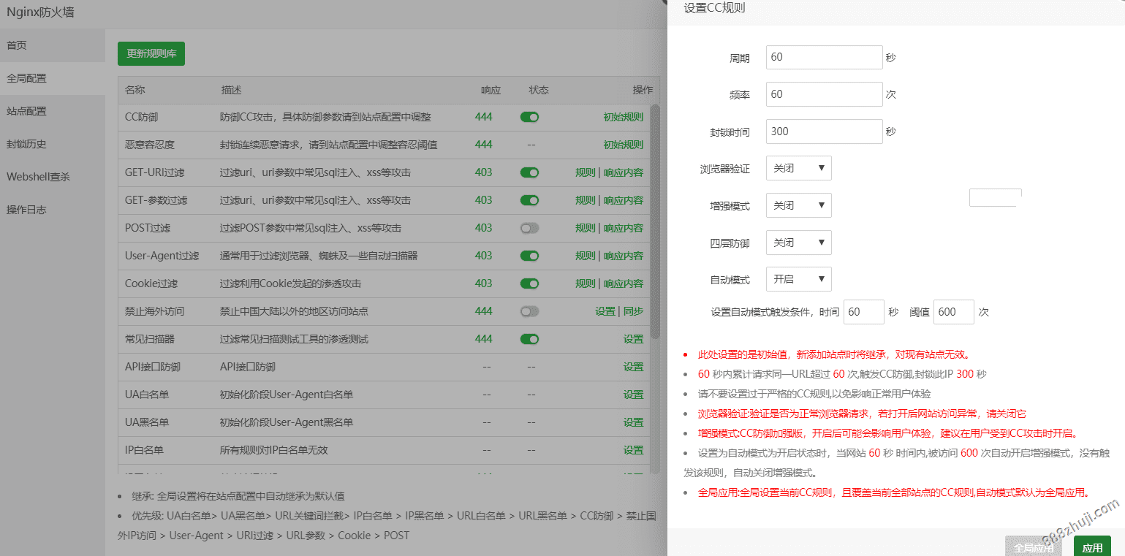Open 响应内容 for GET-参数过滤
The image size is (1125, 556).
coord(624,200)
